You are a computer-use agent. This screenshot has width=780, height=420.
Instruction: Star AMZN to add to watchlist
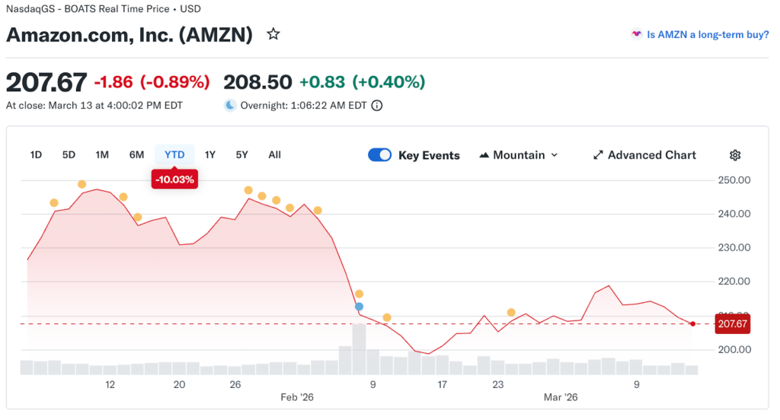[273, 34]
